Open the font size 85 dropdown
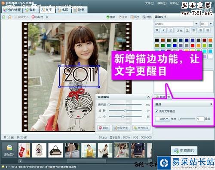 pyautogui.click(x=211, y=24)
